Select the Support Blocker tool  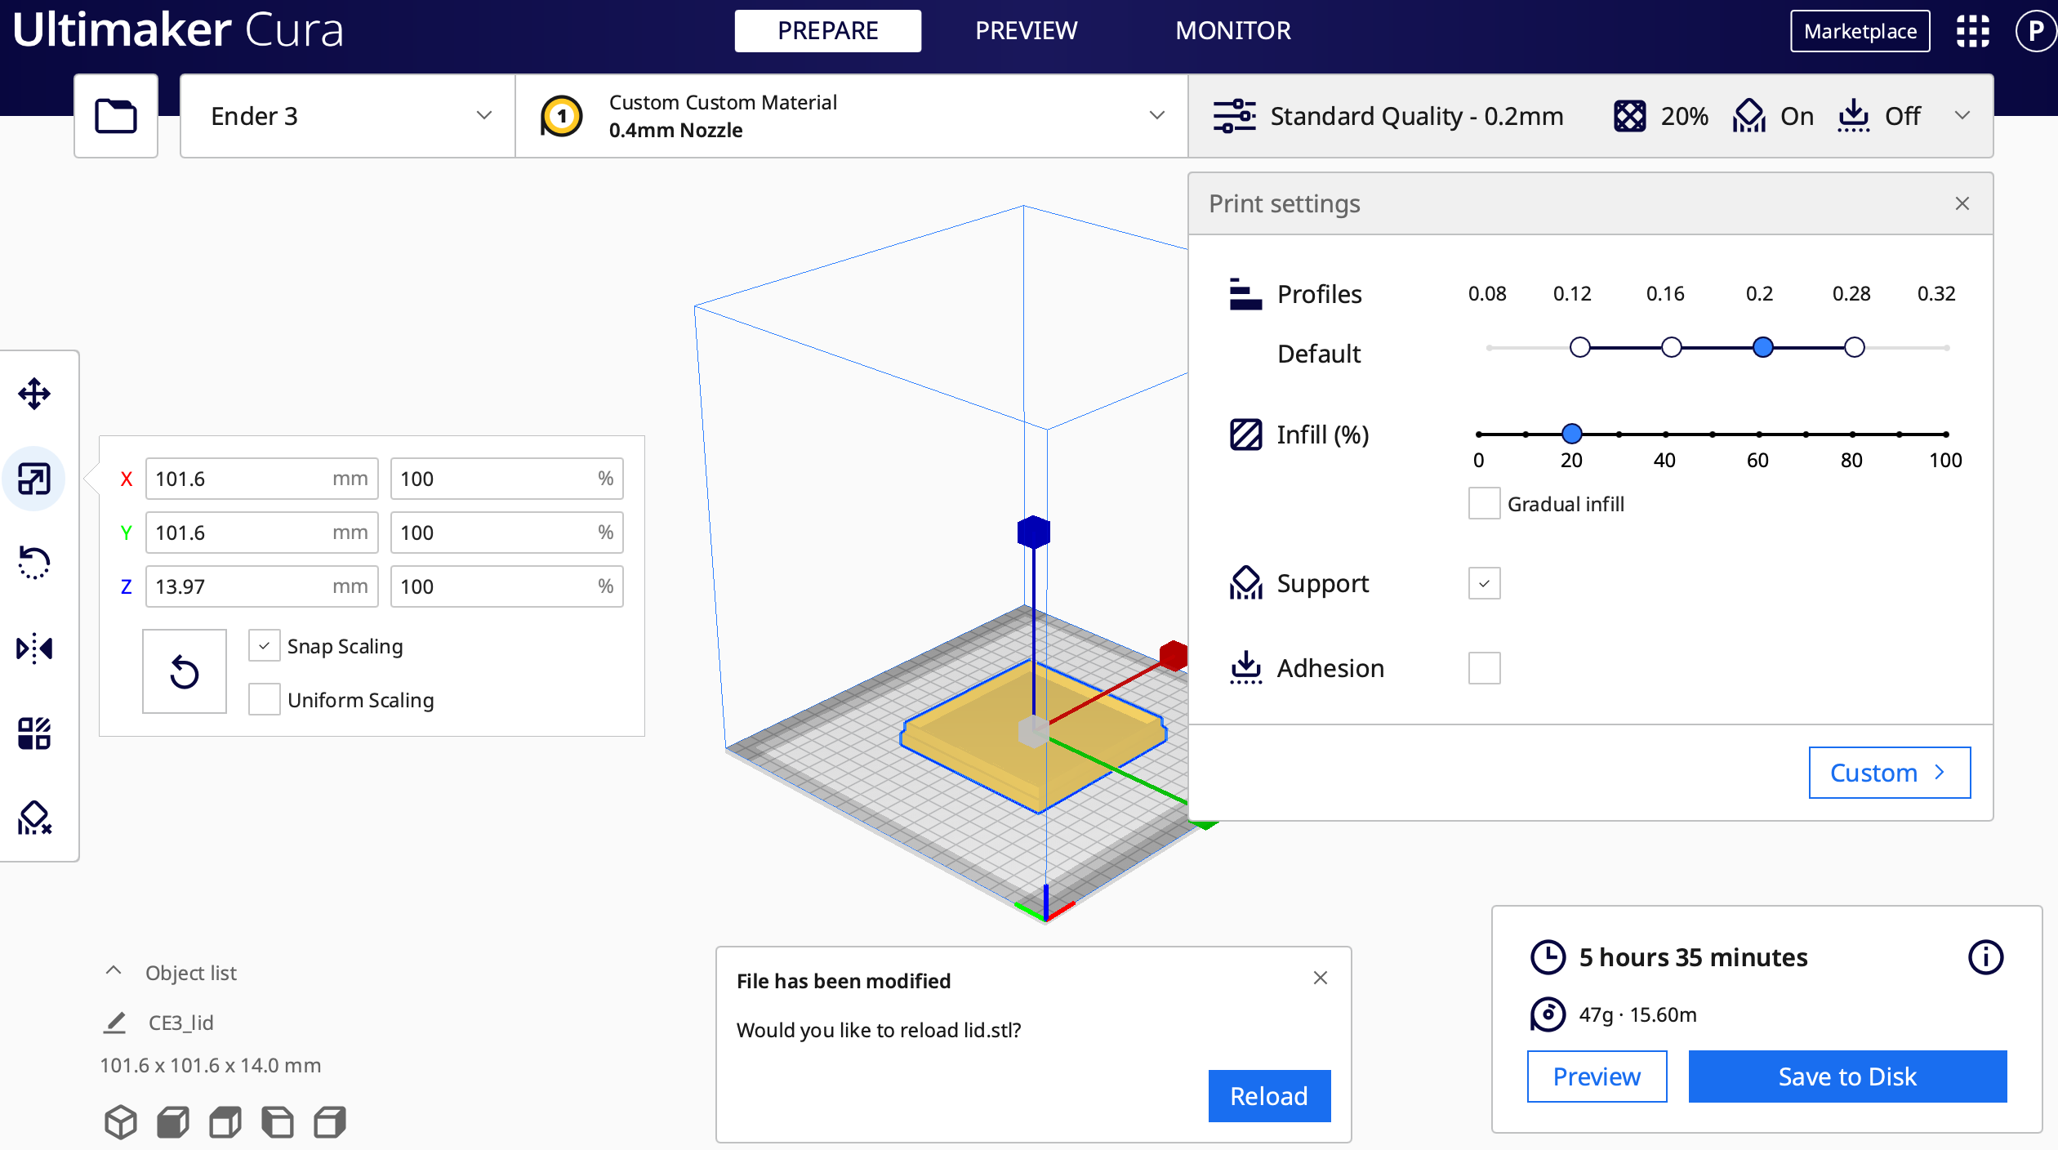(34, 818)
